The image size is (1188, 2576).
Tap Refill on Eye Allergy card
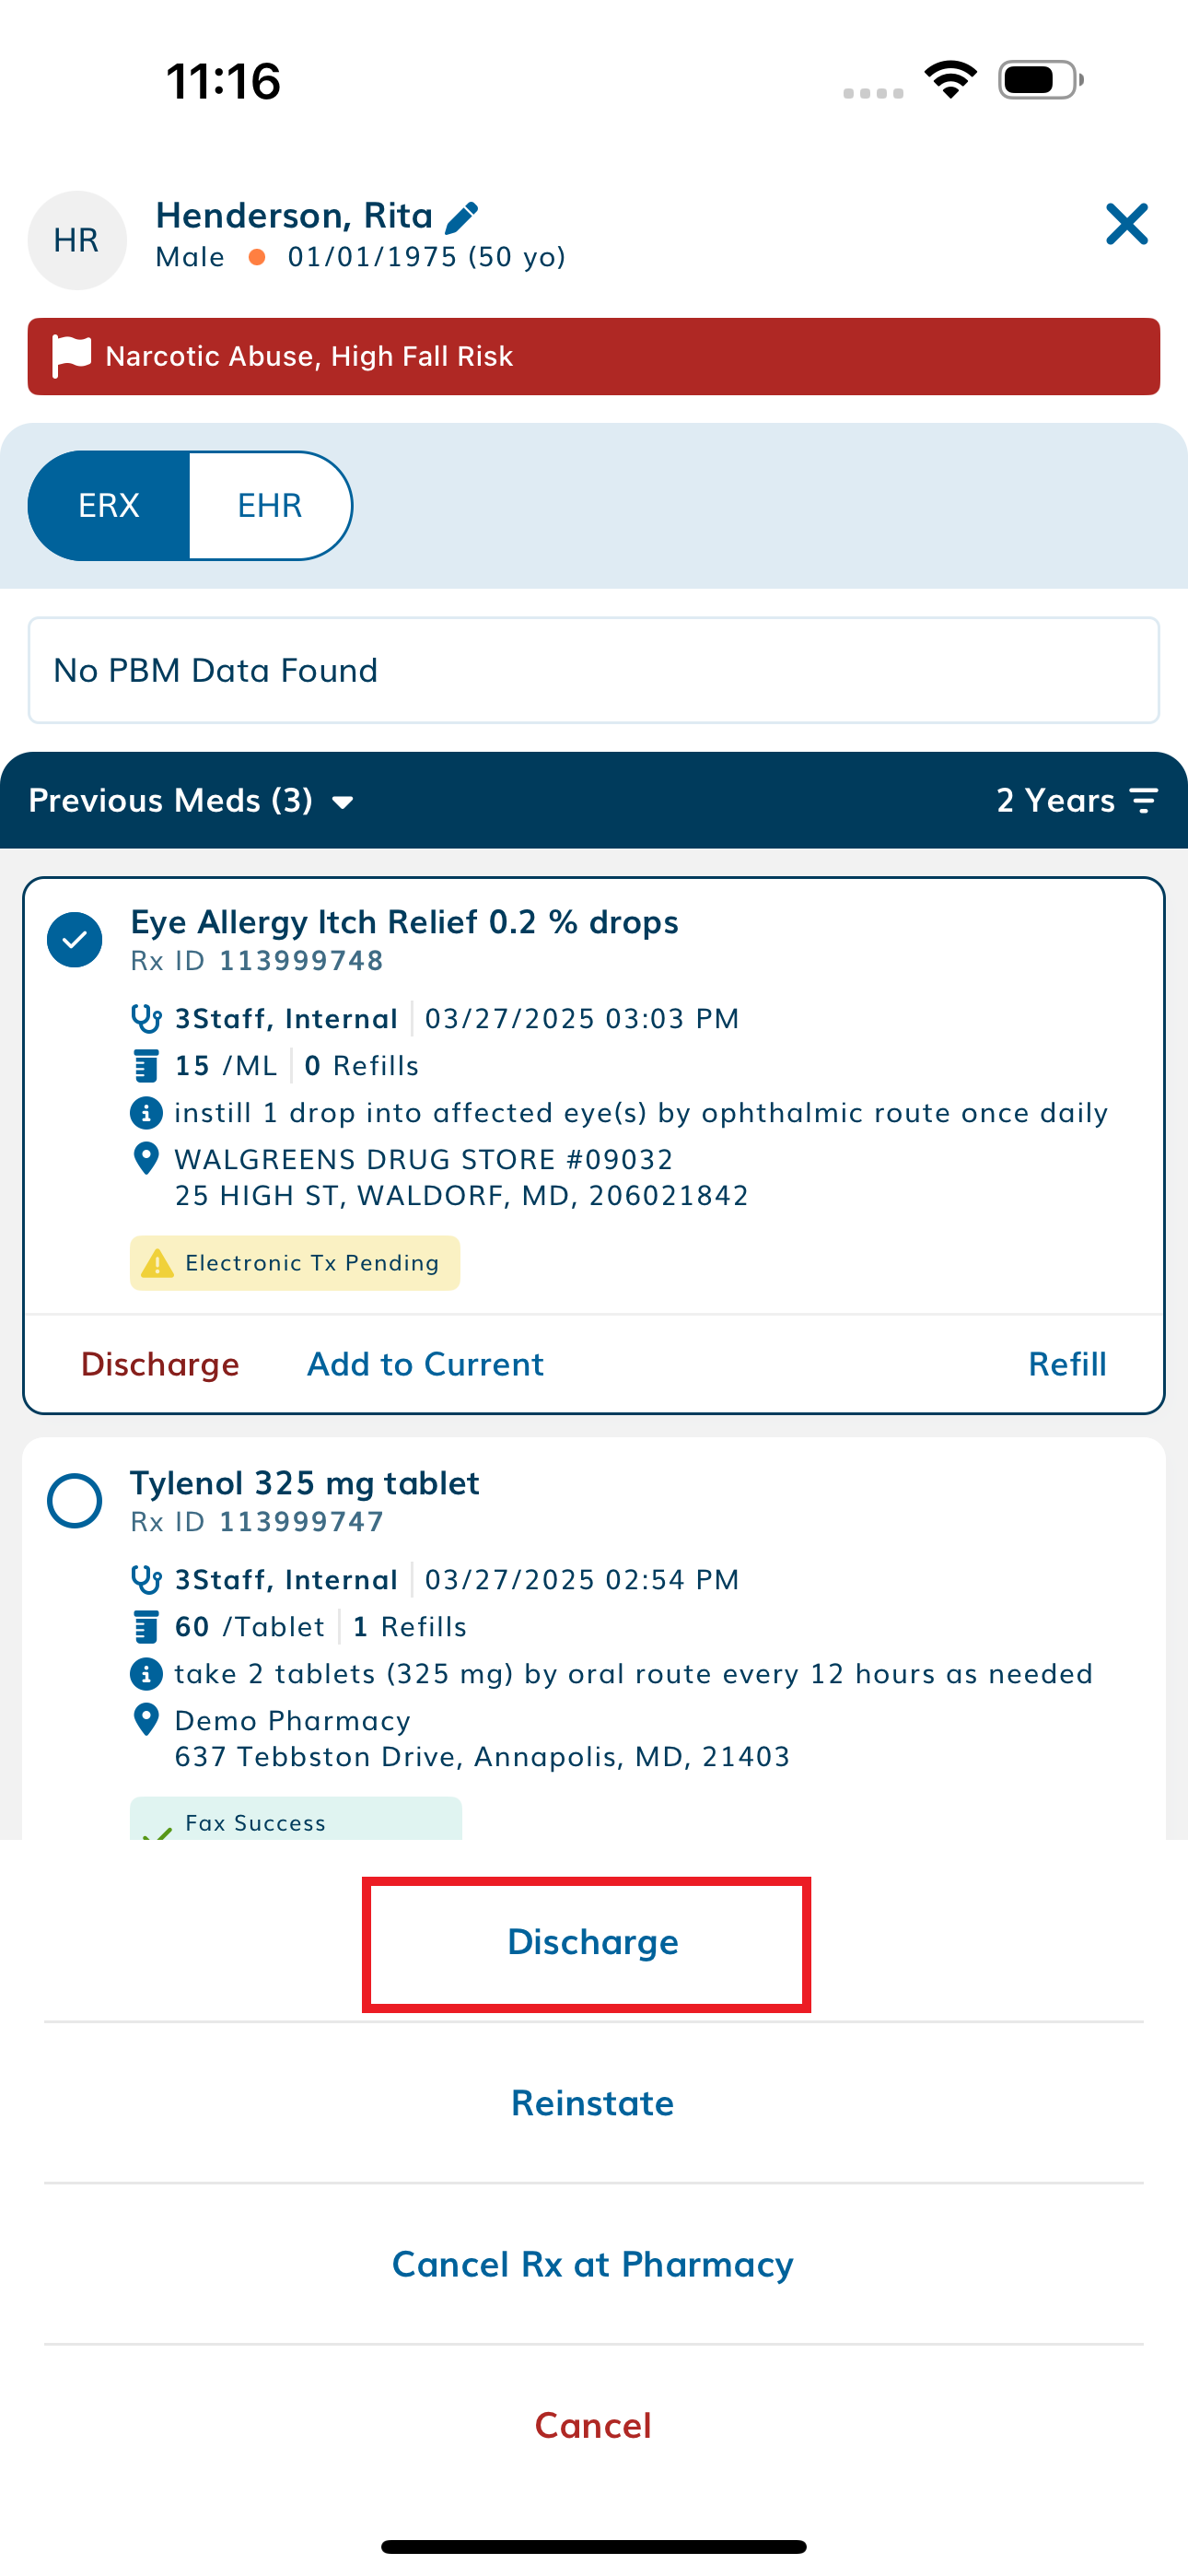1067,1364
